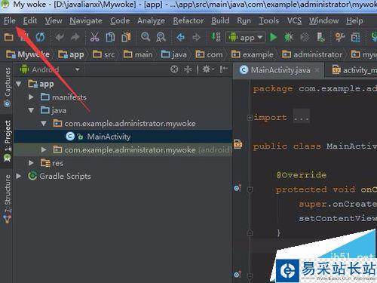Click the src breadcrumb item
The image size is (377, 283).
point(104,54)
